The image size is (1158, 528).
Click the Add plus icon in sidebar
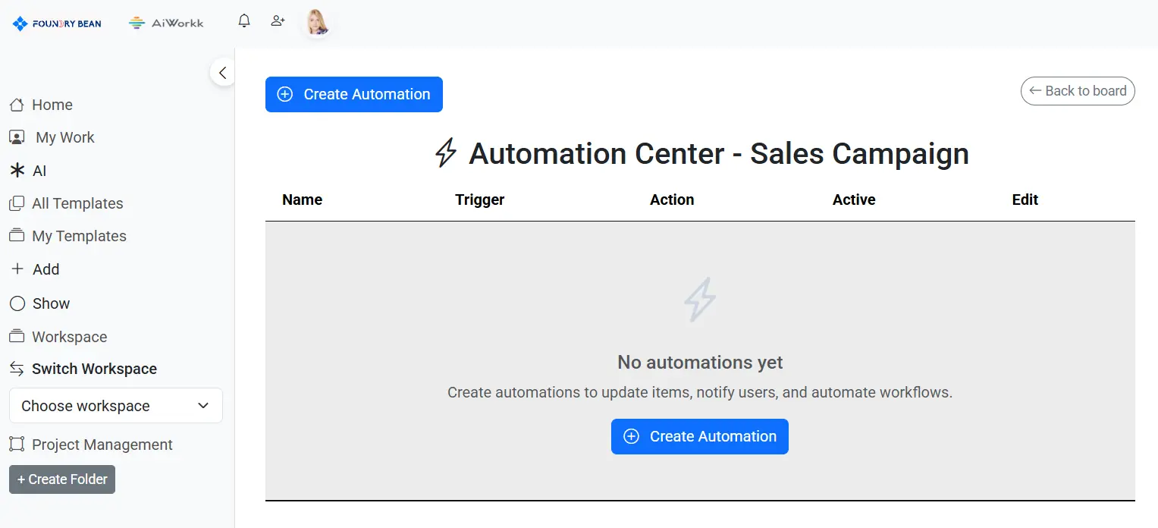[x=17, y=269]
